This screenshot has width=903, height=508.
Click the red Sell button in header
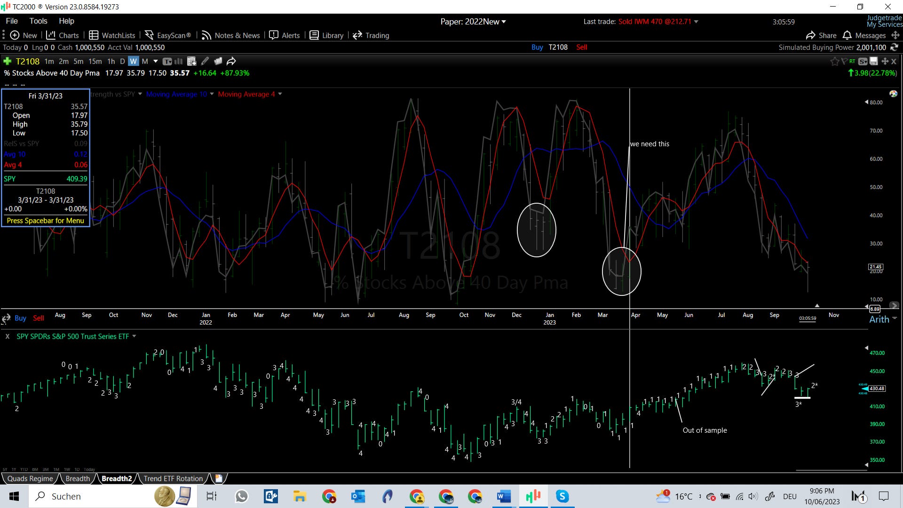point(582,47)
